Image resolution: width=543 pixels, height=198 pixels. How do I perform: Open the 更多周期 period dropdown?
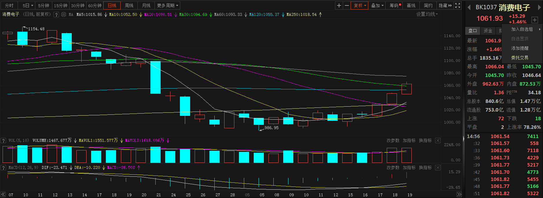tap(168, 5)
